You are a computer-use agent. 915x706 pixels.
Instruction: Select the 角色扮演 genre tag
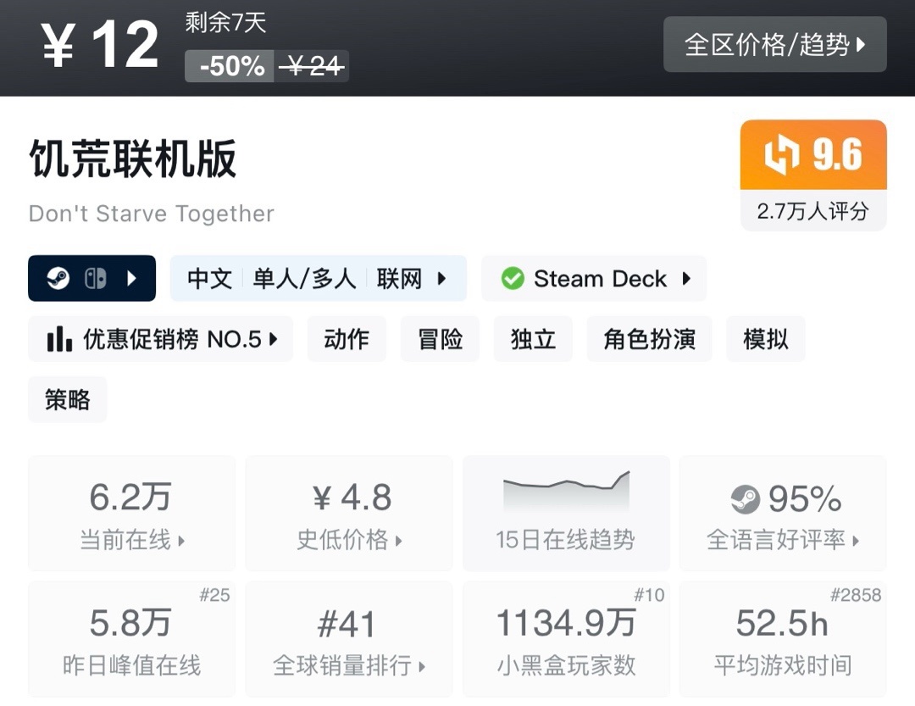click(649, 340)
